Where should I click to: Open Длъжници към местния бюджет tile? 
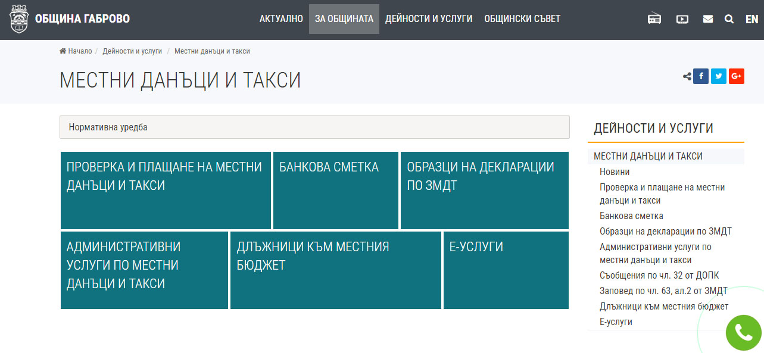pos(336,270)
